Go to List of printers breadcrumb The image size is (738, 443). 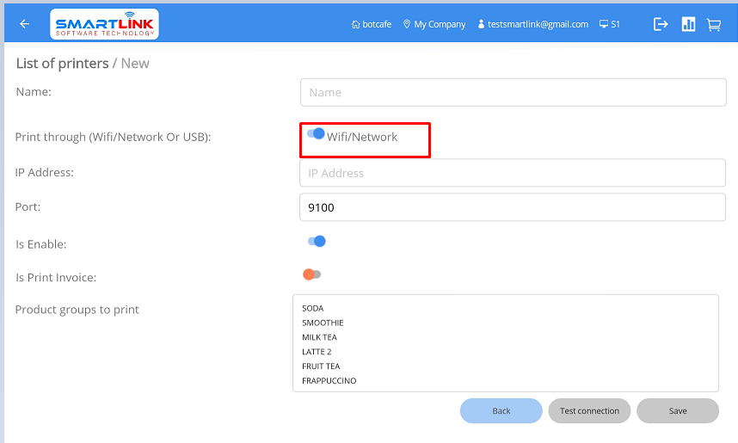click(x=62, y=64)
